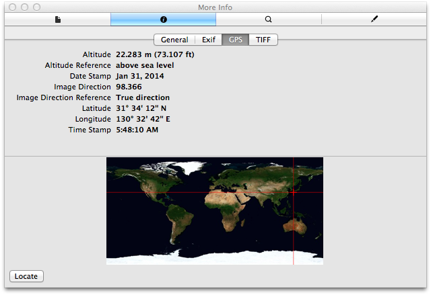The image size is (431, 295).
Task: Click the Altitude value 22.283 m
Action: pyautogui.click(x=154, y=54)
